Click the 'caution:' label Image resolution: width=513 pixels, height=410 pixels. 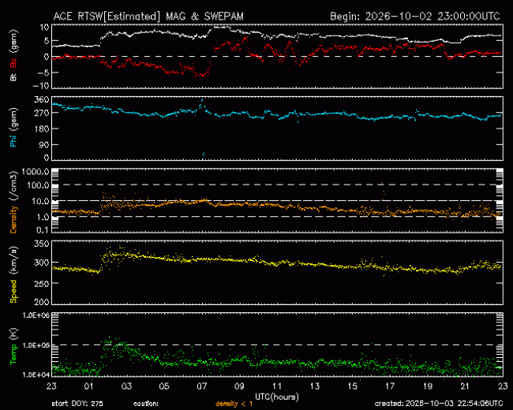point(146,404)
